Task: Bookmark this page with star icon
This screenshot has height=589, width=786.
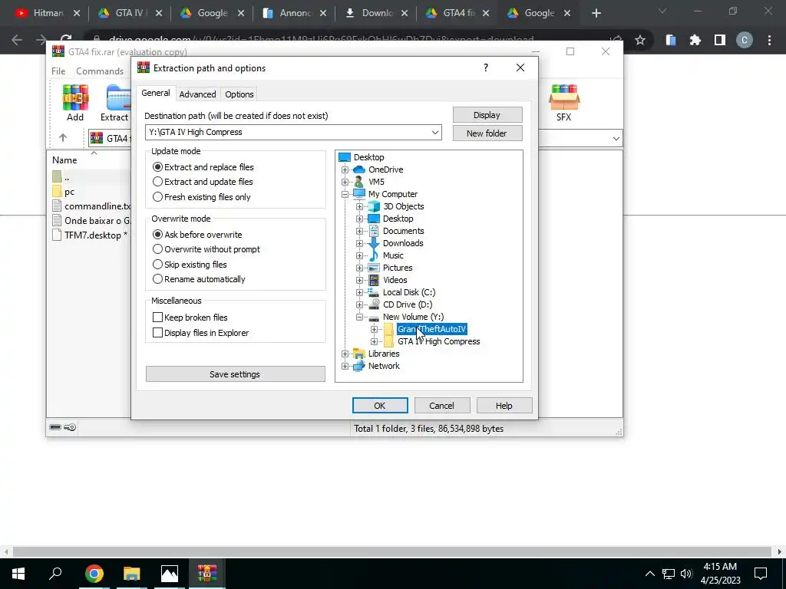Action: coord(639,40)
